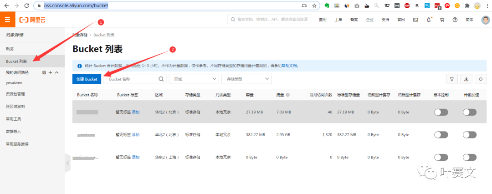Click the browser back arrow
The height and width of the screenshot is (194, 492).
tap(6, 5)
